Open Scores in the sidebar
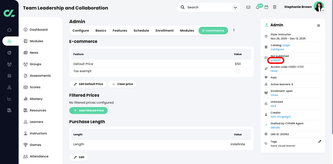333x164 pixels. pyautogui.click(x=35, y=87)
